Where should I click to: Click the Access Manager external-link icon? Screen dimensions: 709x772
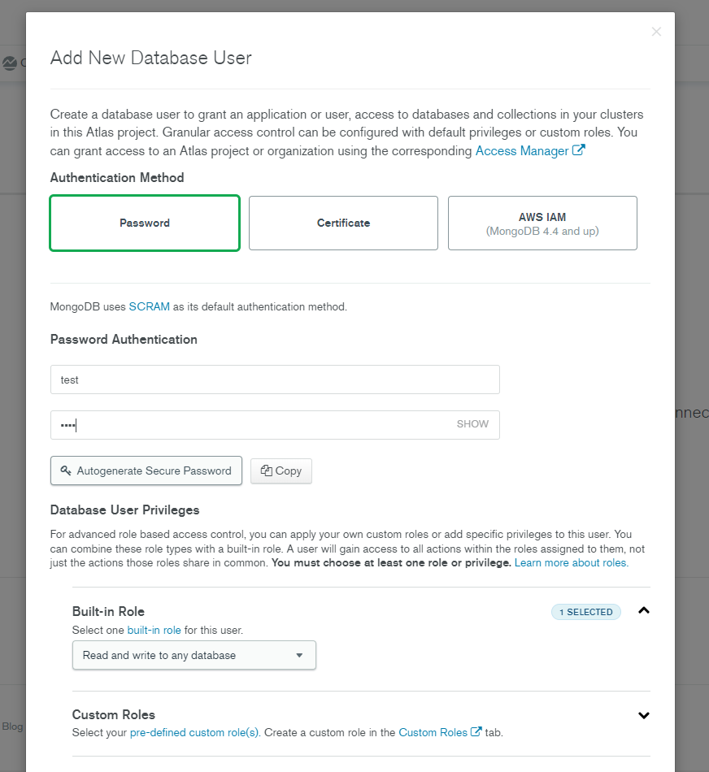coord(578,150)
